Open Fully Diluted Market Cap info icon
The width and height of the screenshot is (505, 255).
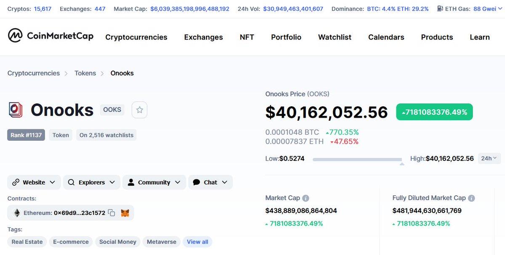(x=472, y=198)
